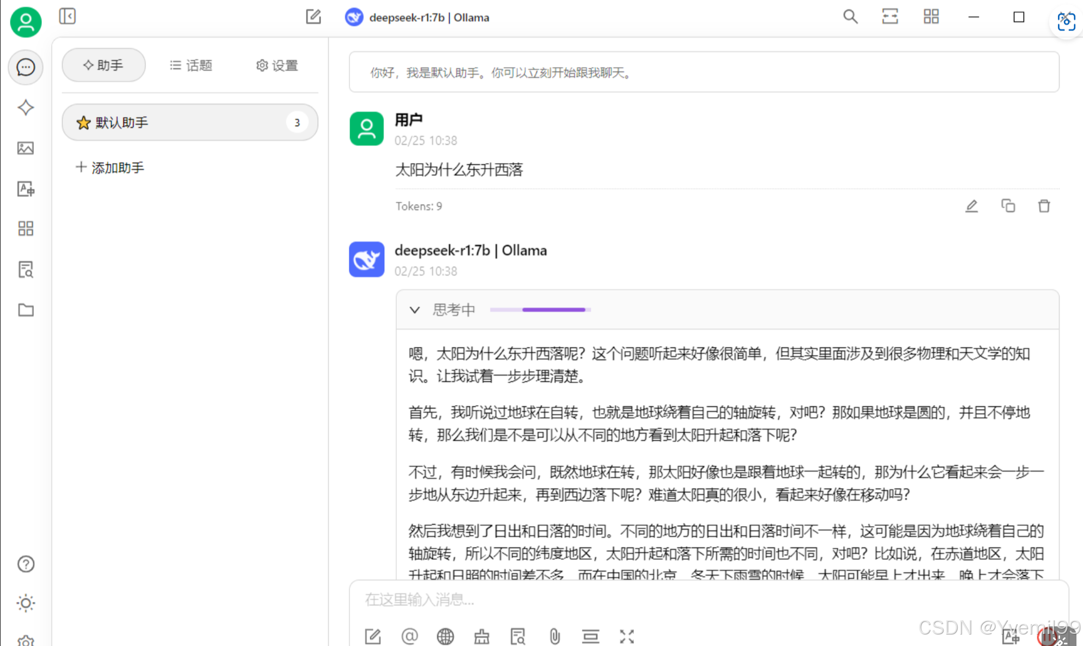Copy the user message
Screen dimensions: 1083x646
(1008, 206)
